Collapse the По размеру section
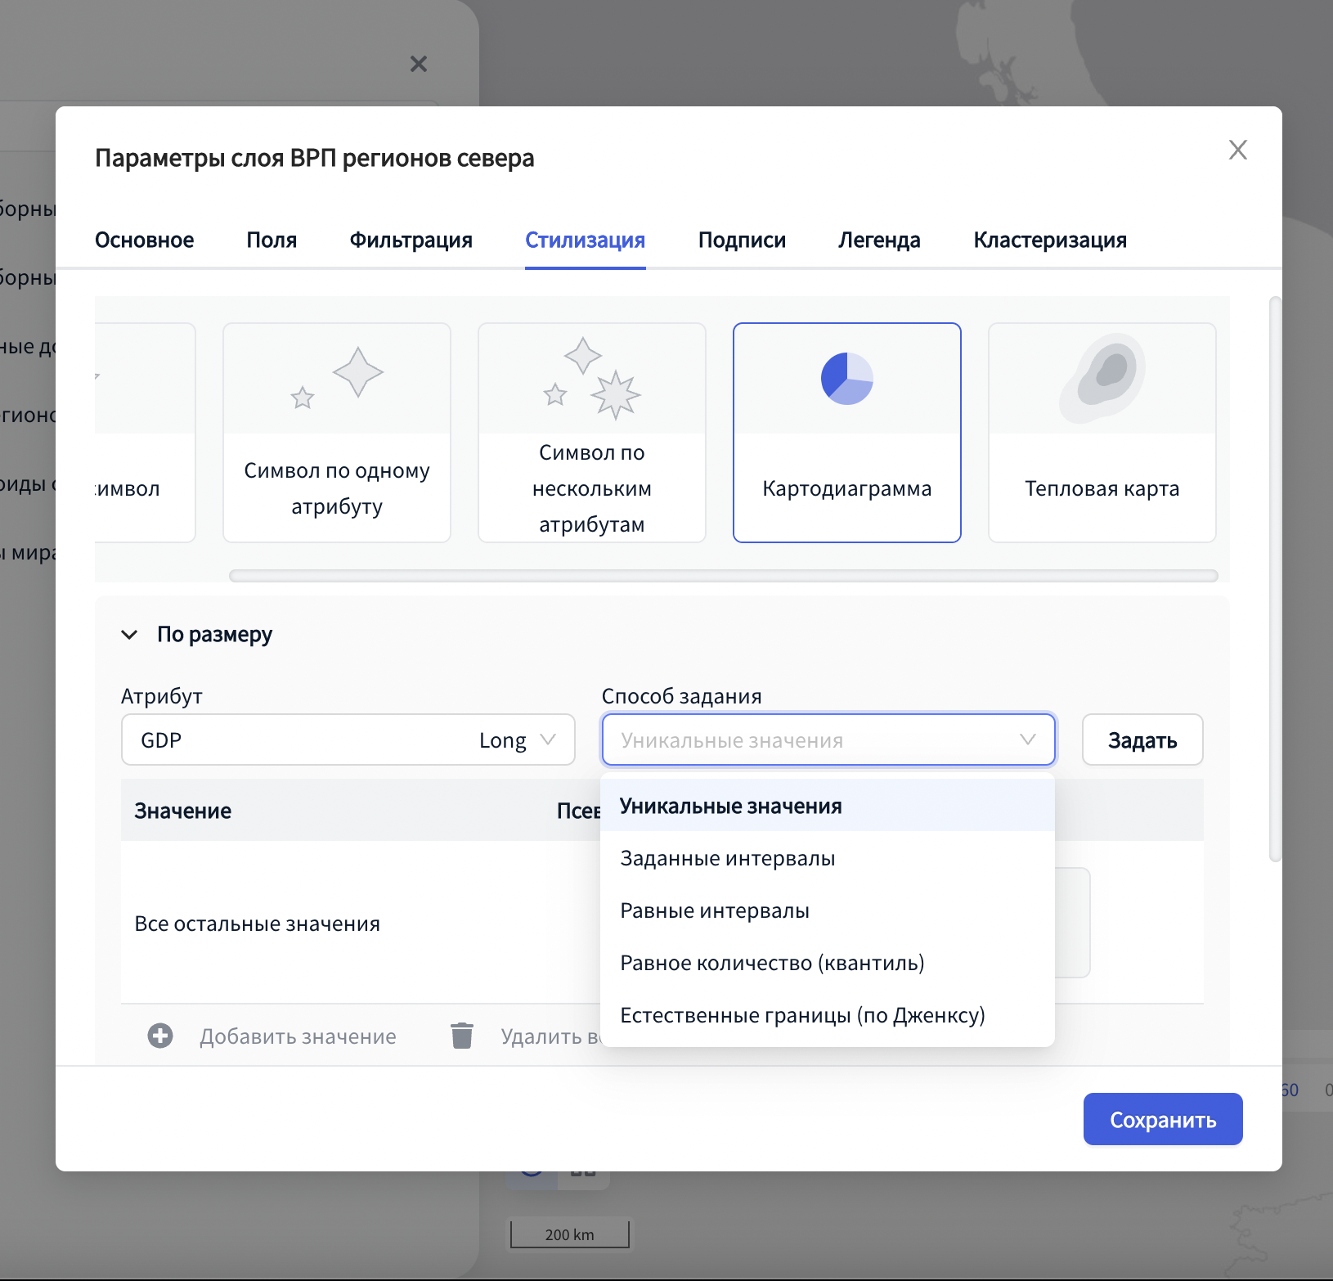The height and width of the screenshot is (1281, 1333). 129,635
